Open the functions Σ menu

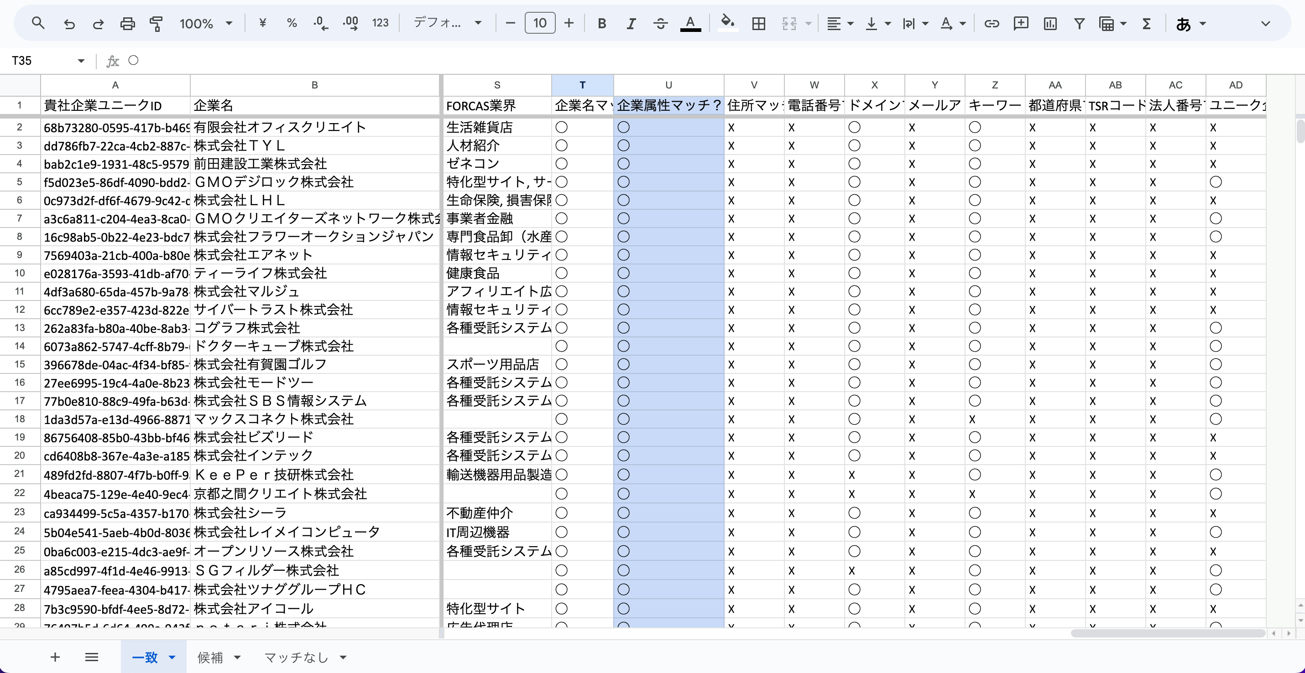pyautogui.click(x=1146, y=23)
